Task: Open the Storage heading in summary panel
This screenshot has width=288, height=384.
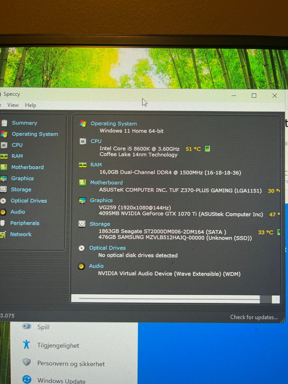Action: pos(100,224)
